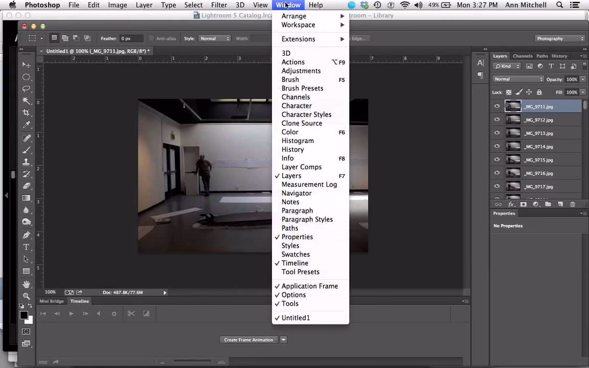Click the Create Frame Animation button
The height and width of the screenshot is (368, 589).
248,339
